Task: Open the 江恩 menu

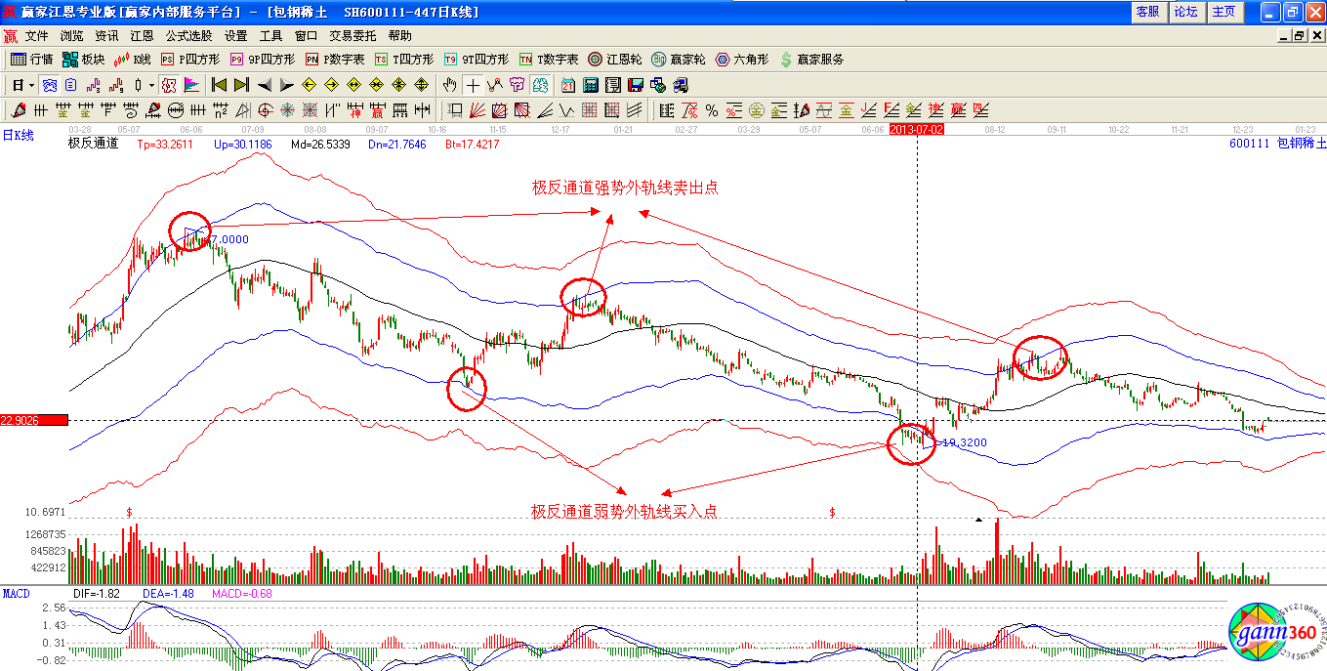Action: [x=143, y=36]
